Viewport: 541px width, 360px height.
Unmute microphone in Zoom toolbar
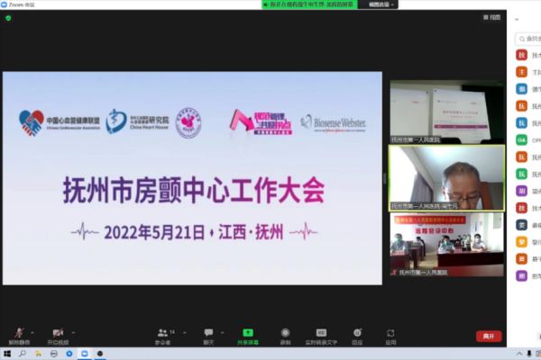click(x=18, y=334)
